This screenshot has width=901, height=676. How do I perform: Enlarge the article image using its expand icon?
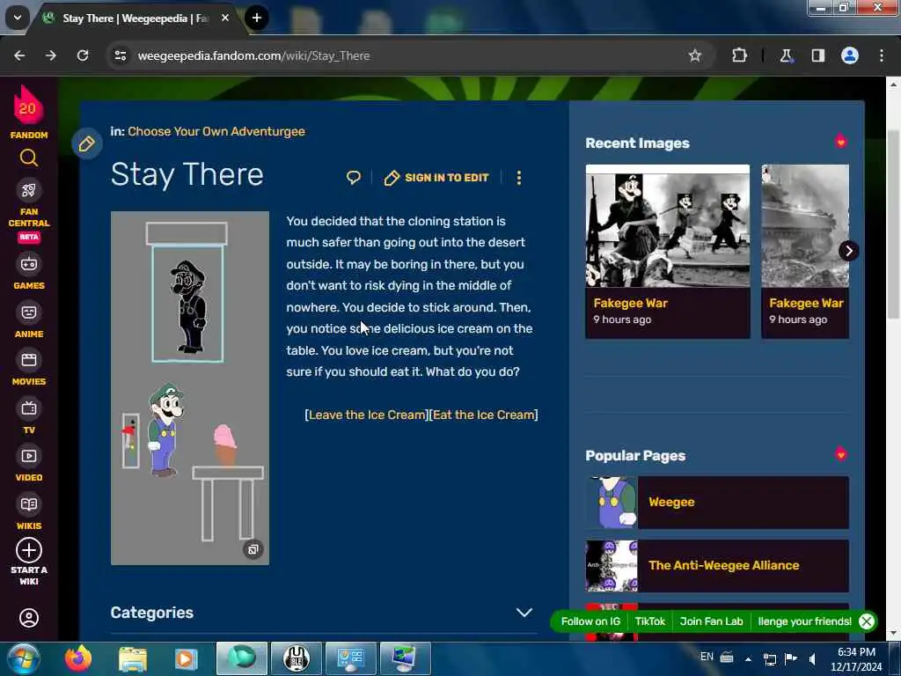253,549
